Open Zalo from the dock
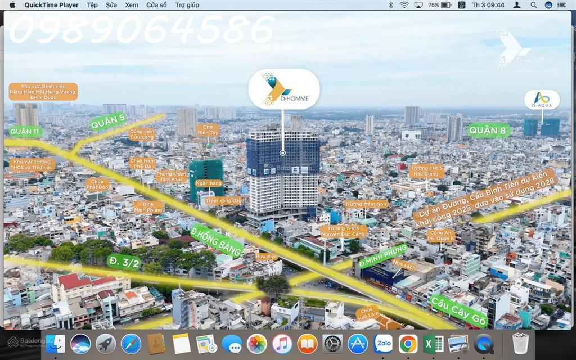Viewport: 576px width, 360px height. point(383,343)
